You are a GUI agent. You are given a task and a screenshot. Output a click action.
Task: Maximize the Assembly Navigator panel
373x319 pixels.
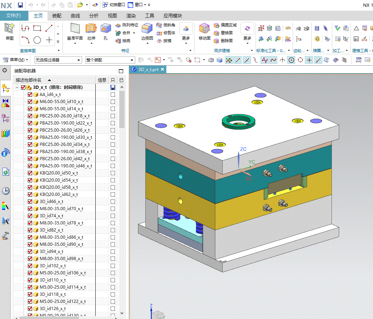(121, 71)
